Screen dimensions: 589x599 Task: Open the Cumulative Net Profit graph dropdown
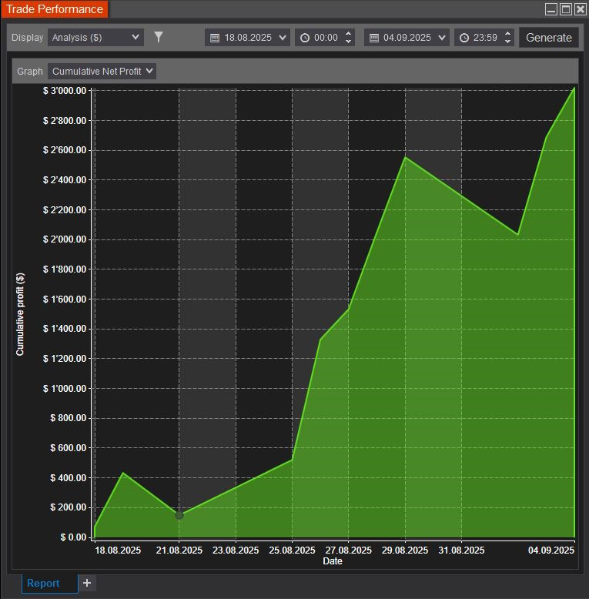(x=102, y=71)
